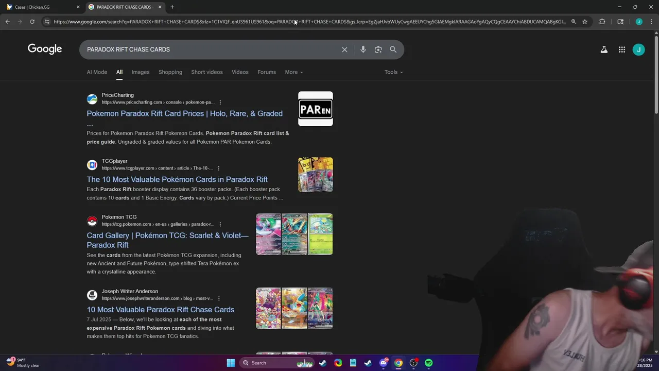The height and width of the screenshot is (371, 659).
Task: Click the Chrome address bar URL
Action: point(309,22)
